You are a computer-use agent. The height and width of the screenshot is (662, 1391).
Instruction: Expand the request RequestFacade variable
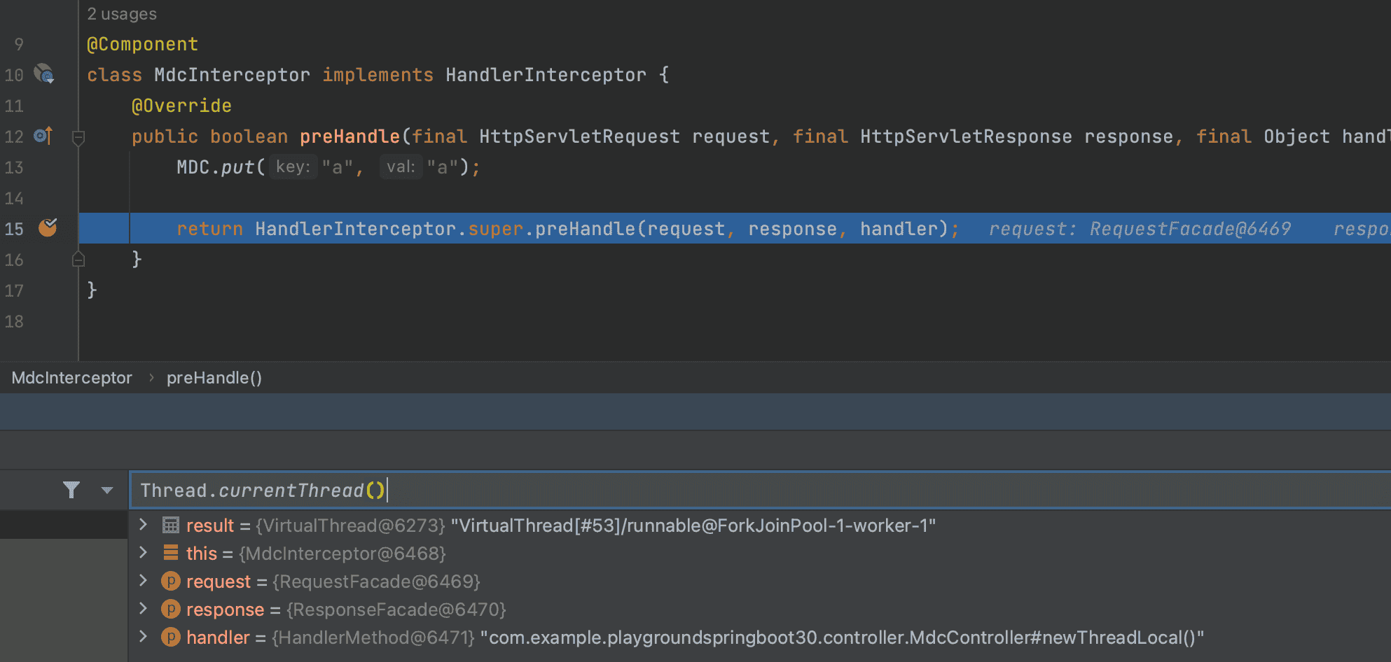pos(144,581)
